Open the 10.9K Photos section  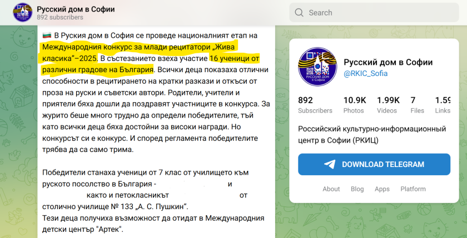[x=354, y=105]
